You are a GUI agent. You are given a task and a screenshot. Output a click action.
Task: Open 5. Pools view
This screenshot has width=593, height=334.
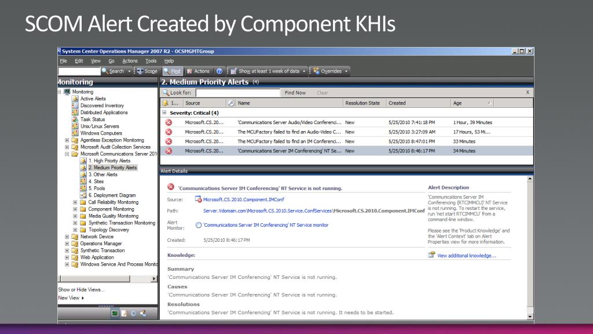[97, 188]
